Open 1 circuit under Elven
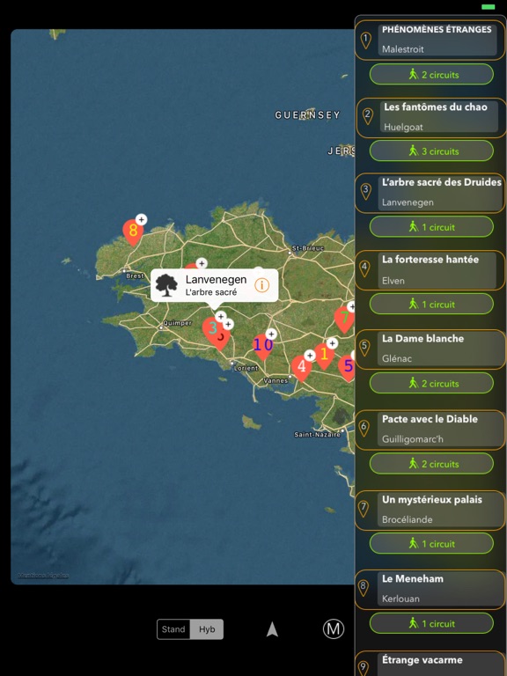 [431, 304]
